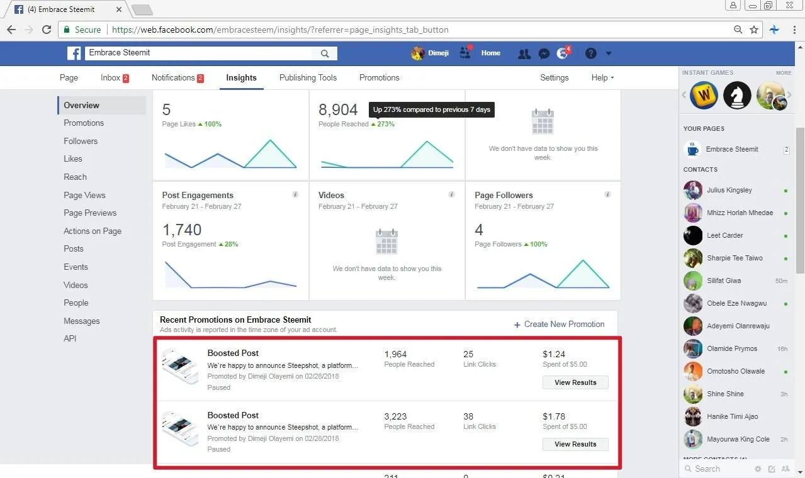Select Actions on Page in sidebar

click(93, 231)
